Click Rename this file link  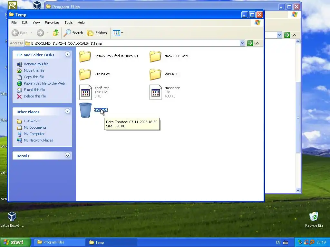click(36, 64)
